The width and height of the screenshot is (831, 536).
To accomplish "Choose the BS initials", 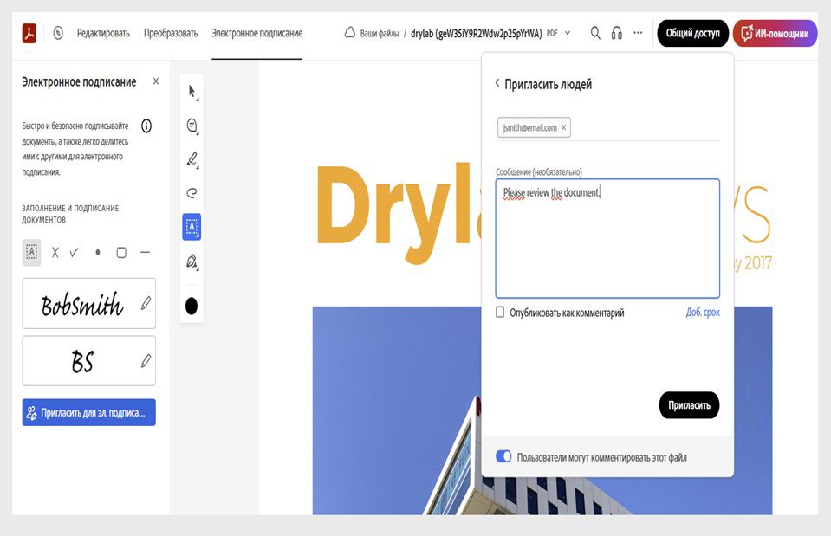I will pyautogui.click(x=82, y=361).
